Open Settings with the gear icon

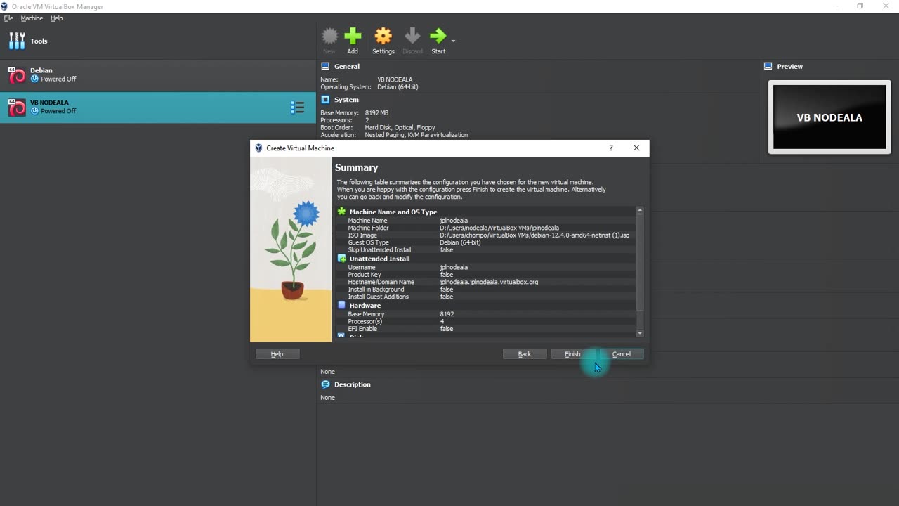[x=383, y=36]
